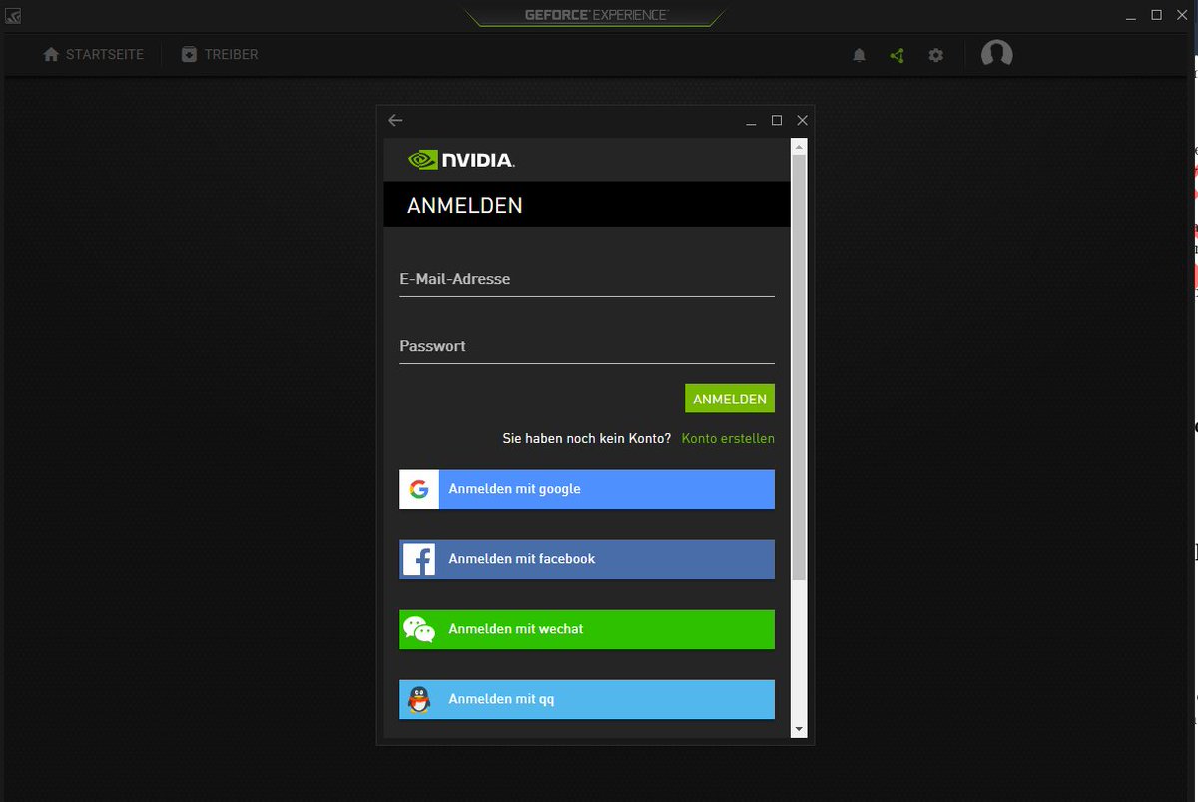Open the Startseite tab

[94, 55]
